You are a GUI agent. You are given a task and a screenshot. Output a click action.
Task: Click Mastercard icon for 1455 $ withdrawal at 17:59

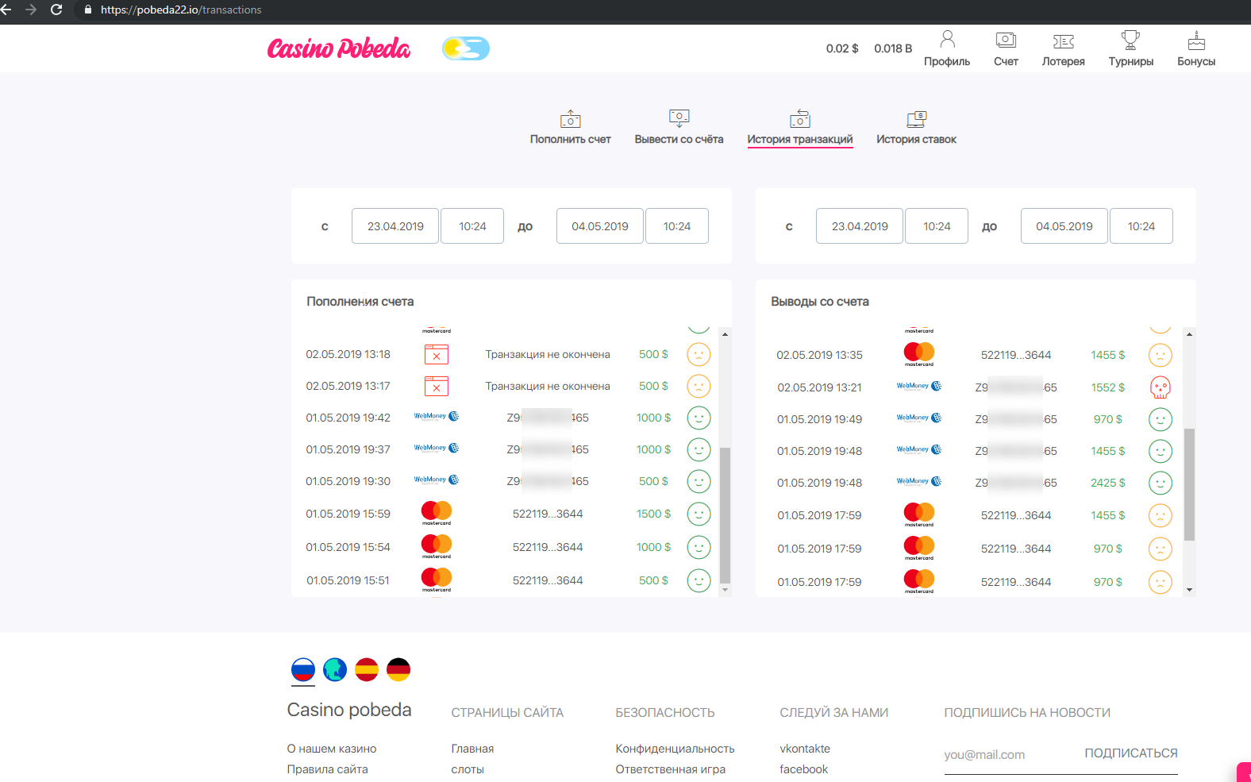[919, 514]
